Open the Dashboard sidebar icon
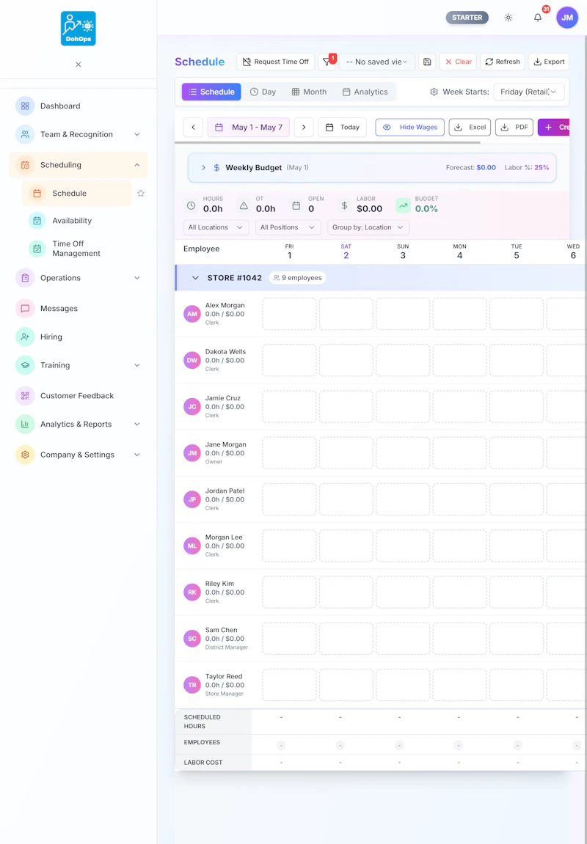This screenshot has width=587, height=844. (25, 106)
